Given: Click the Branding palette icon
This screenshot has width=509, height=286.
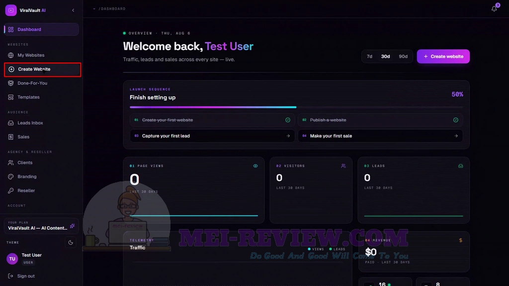Looking at the screenshot, I should pos(11,176).
